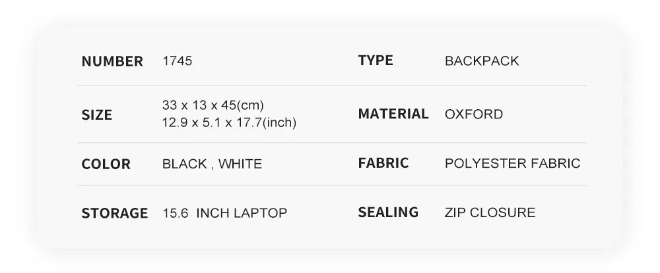The width and height of the screenshot is (660, 273).
Task: Choose the WHITE color value
Action: (240, 164)
